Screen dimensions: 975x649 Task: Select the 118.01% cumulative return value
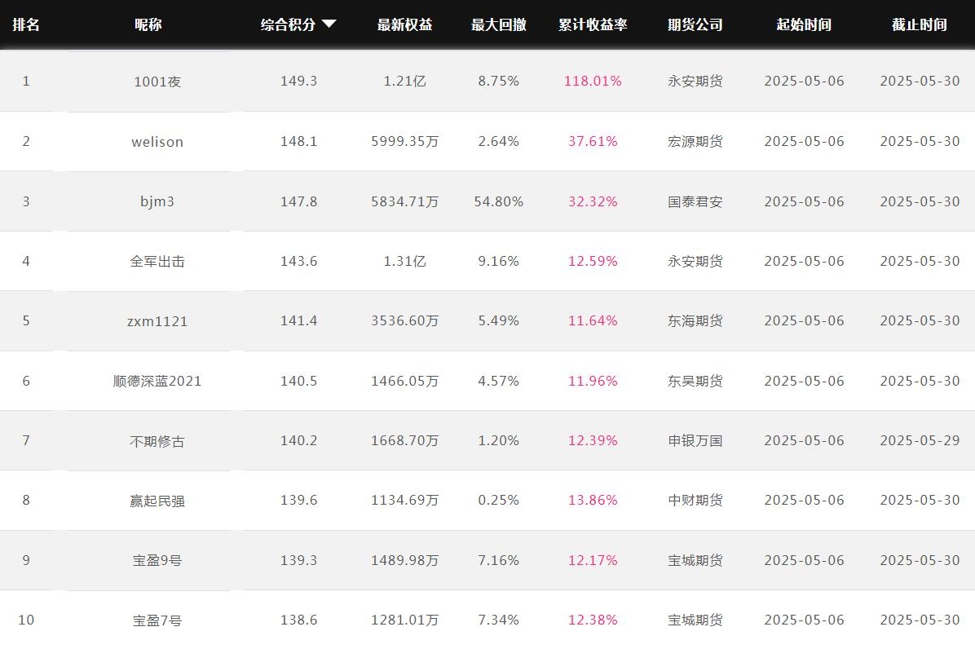point(593,81)
